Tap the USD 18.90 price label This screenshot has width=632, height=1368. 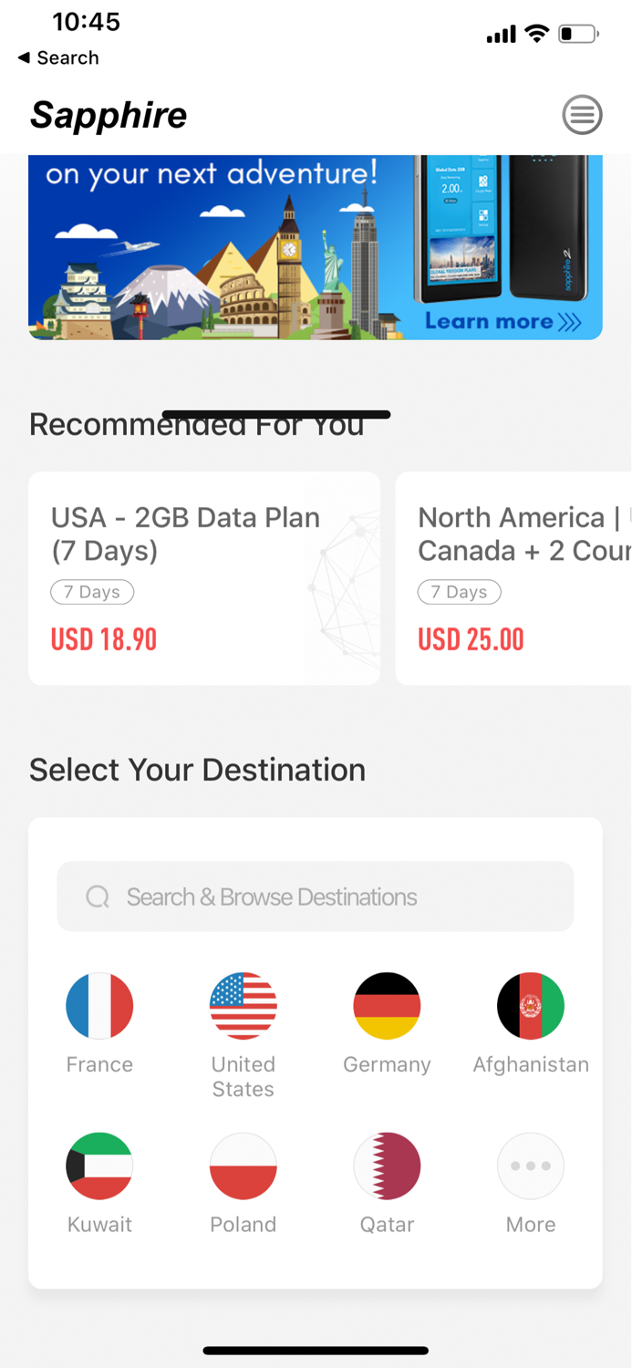104,639
